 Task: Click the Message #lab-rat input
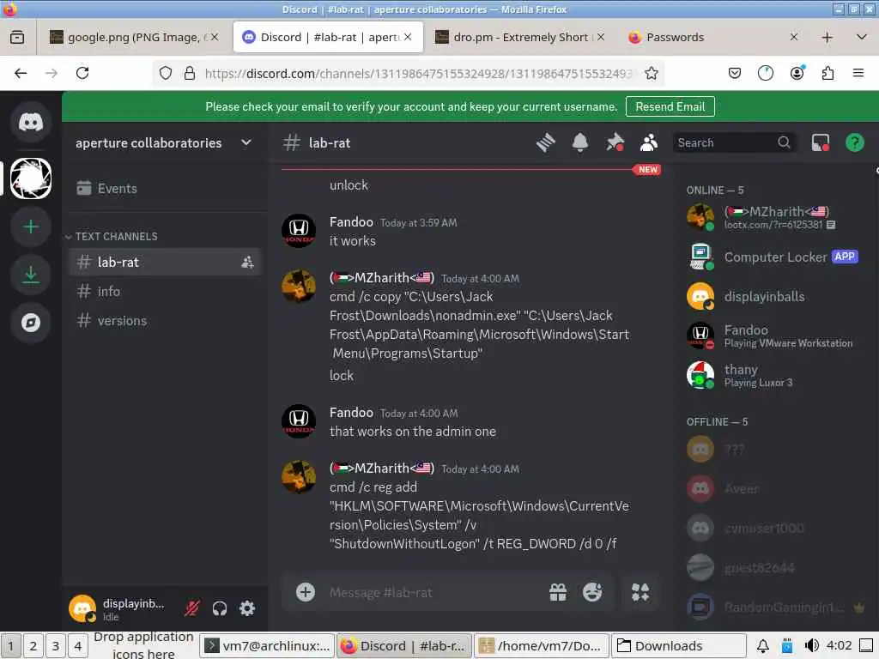tap(432, 592)
